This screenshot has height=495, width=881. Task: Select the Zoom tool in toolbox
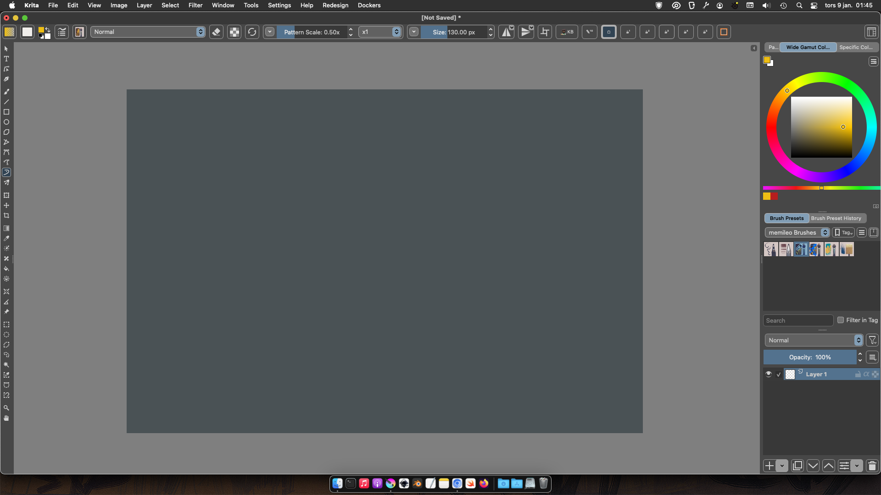click(x=6, y=408)
